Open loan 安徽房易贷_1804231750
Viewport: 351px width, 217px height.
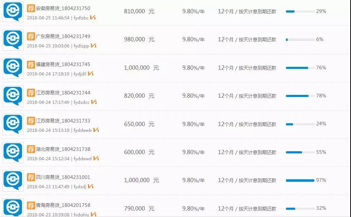pos(63,8)
